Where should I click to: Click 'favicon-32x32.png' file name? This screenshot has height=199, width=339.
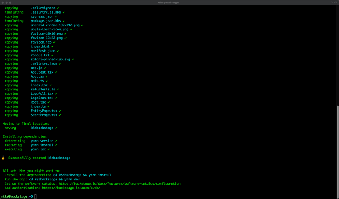47,38
